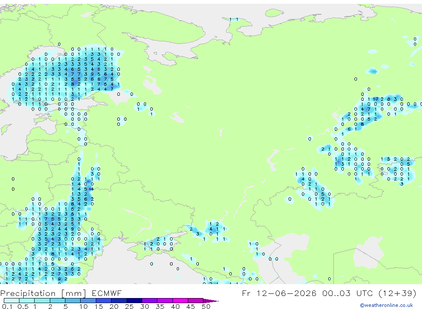Click the "25" legend scale label
The height and width of the screenshot is (309, 422).
pos(129,306)
